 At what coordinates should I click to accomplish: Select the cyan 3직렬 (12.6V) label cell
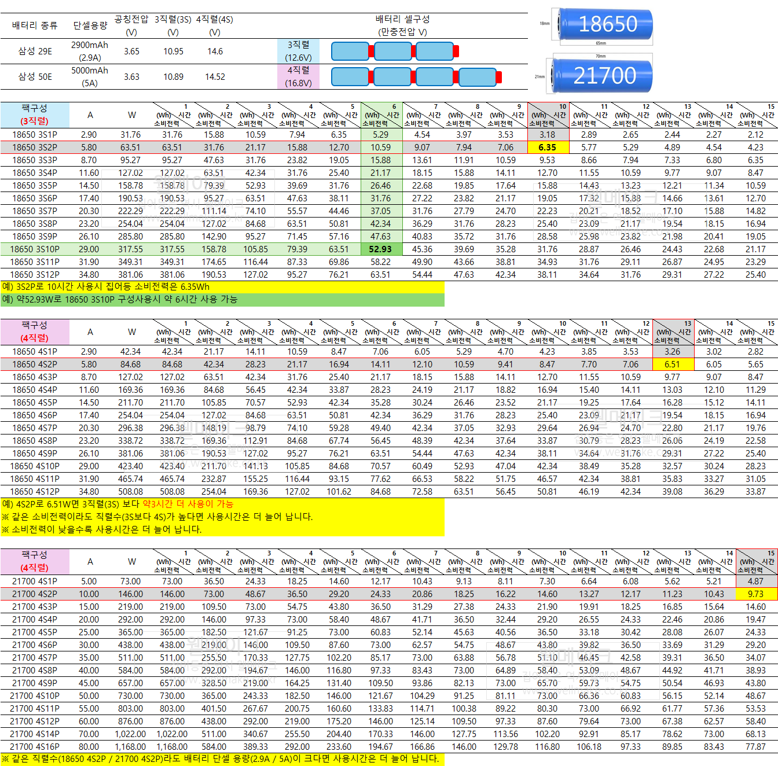pyautogui.click(x=298, y=51)
